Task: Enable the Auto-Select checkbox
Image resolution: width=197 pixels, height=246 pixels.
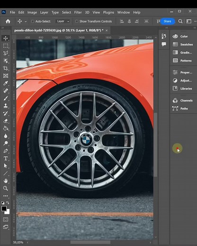Action: pyautogui.click(x=33, y=21)
